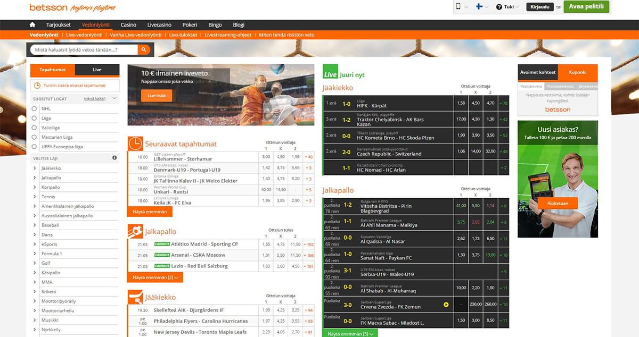Image resolution: width=639 pixels, height=337 pixels.
Task: Click the Betsson logo
Action: (x=48, y=7)
